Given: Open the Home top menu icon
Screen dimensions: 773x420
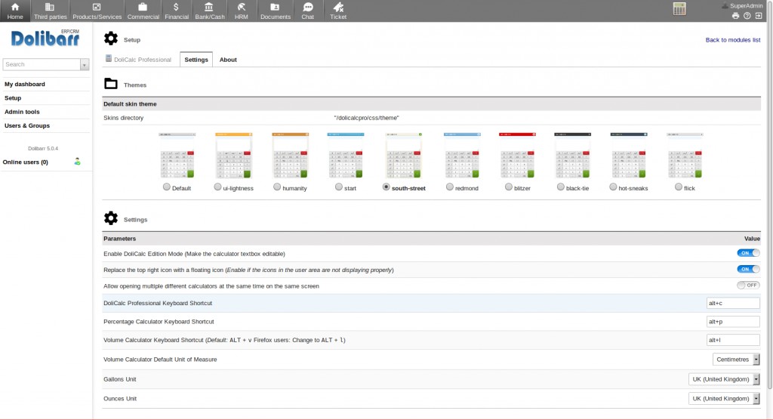Looking at the screenshot, I should pyautogui.click(x=15, y=8).
